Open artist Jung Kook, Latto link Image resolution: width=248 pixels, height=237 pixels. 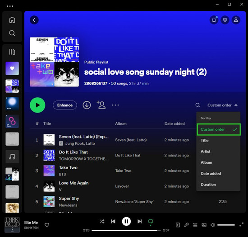point(80,143)
